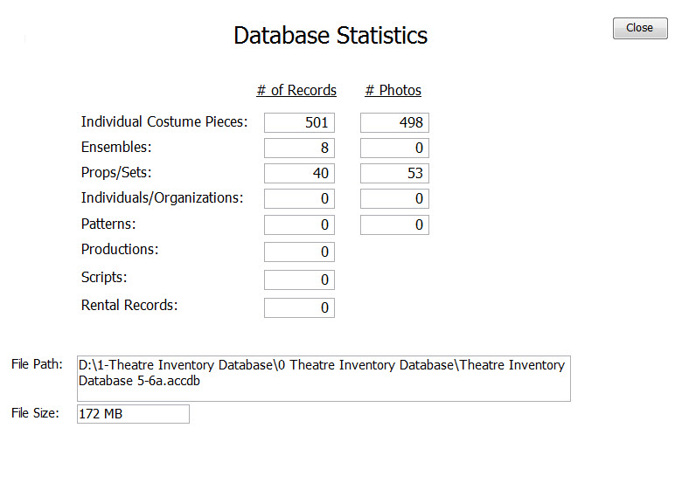Viewport: 689px width, 497px height.
Task: Click the Individuals/Organizations records count field
Action: point(299,198)
